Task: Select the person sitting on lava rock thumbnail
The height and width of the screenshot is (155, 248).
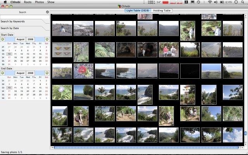Action: [x=62, y=28]
